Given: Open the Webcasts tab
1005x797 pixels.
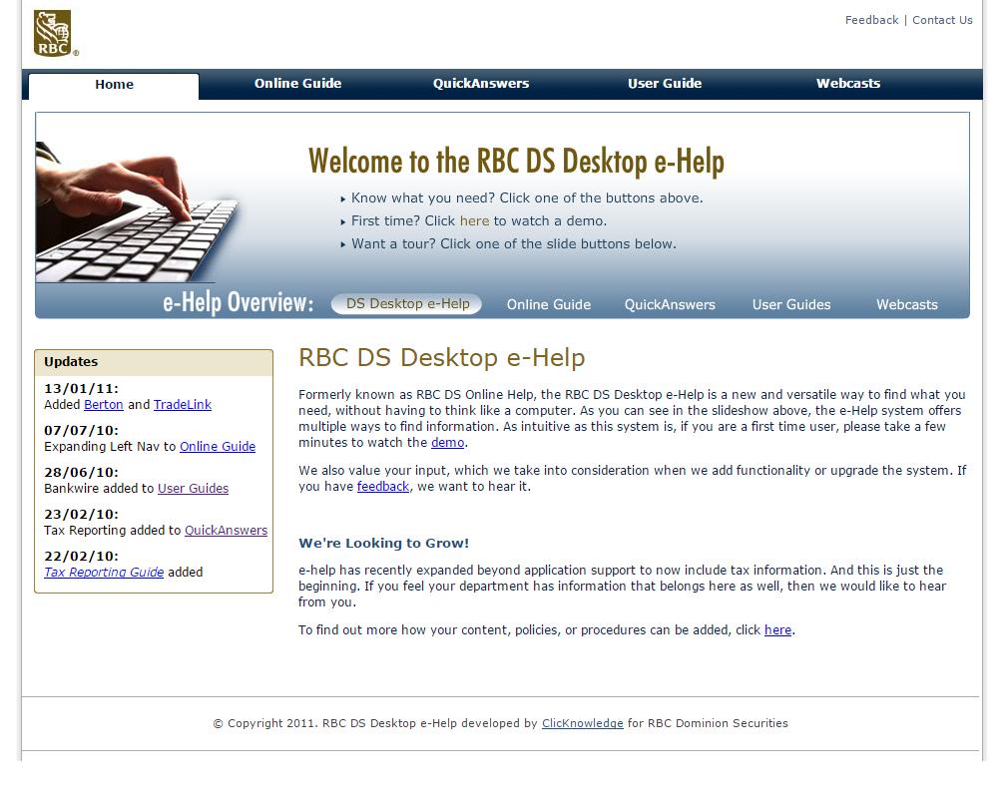Looking at the screenshot, I should point(848,83).
